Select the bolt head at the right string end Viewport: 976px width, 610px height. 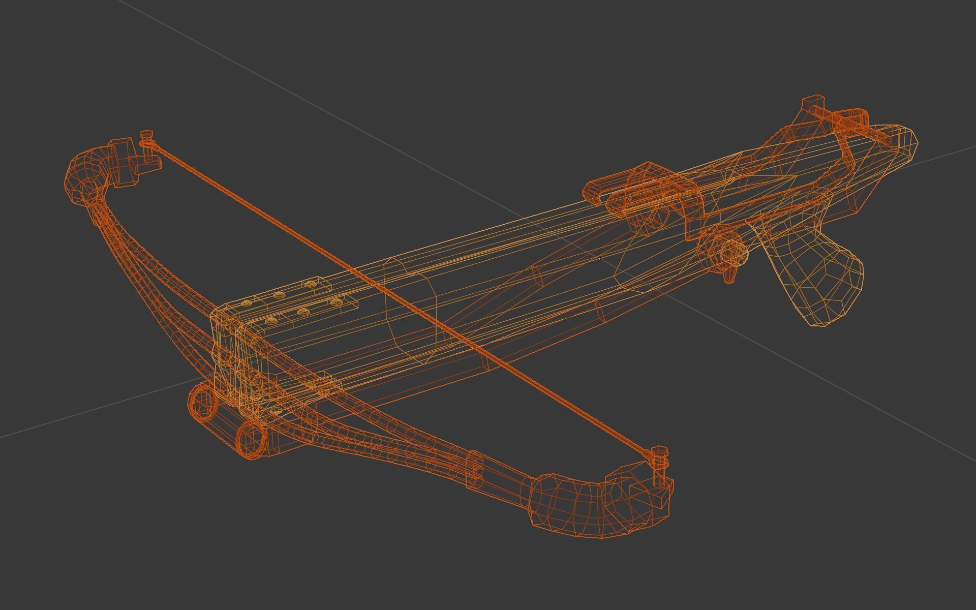(x=659, y=451)
